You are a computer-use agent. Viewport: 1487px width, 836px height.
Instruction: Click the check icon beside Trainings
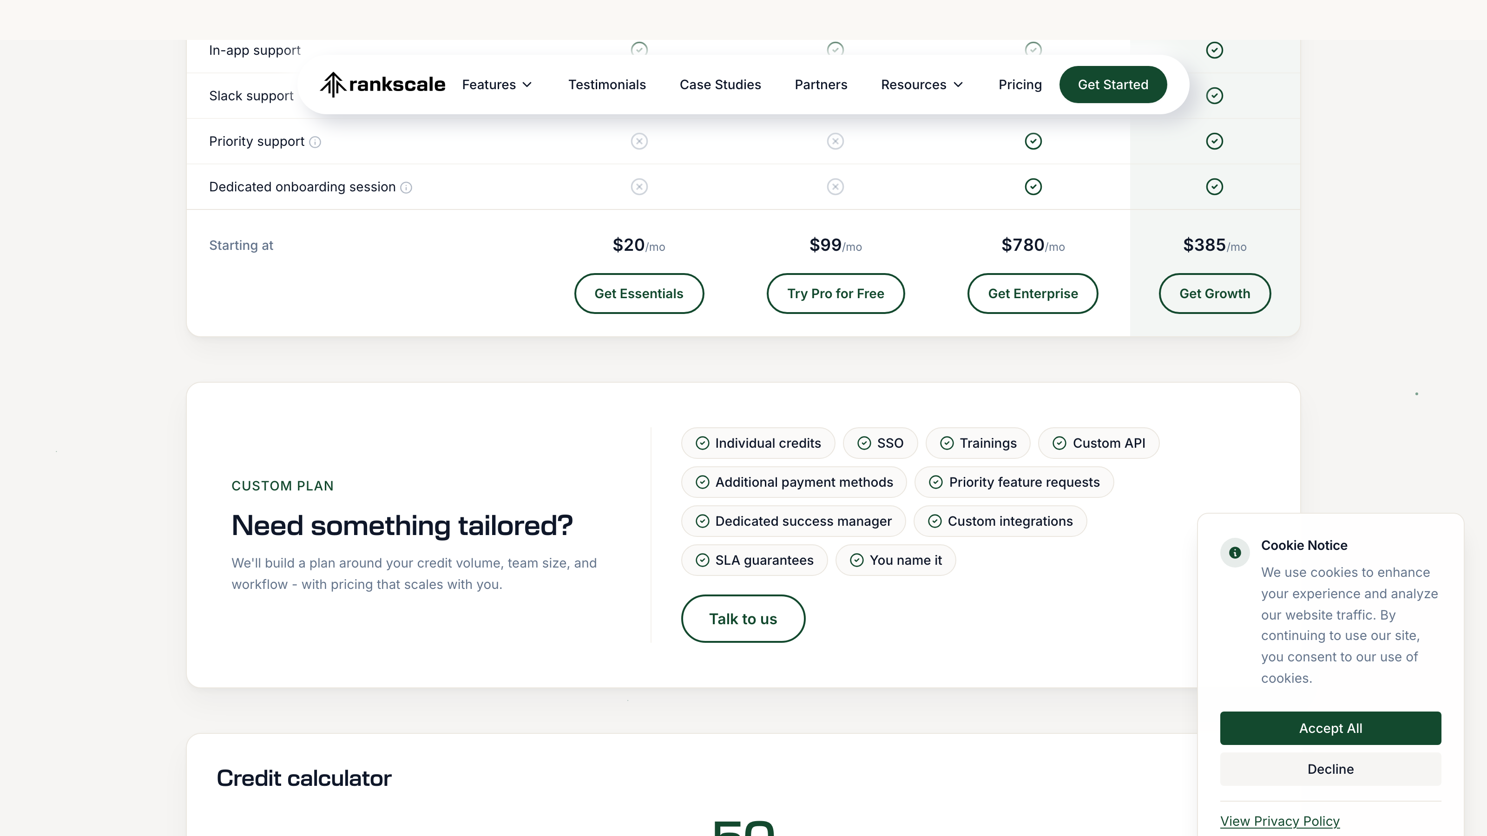tap(947, 443)
